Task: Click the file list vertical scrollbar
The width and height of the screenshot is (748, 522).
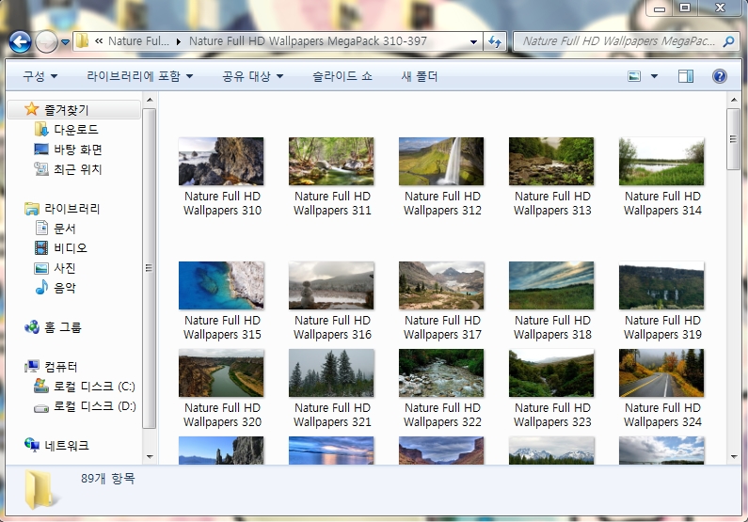Action: pyautogui.click(x=734, y=282)
